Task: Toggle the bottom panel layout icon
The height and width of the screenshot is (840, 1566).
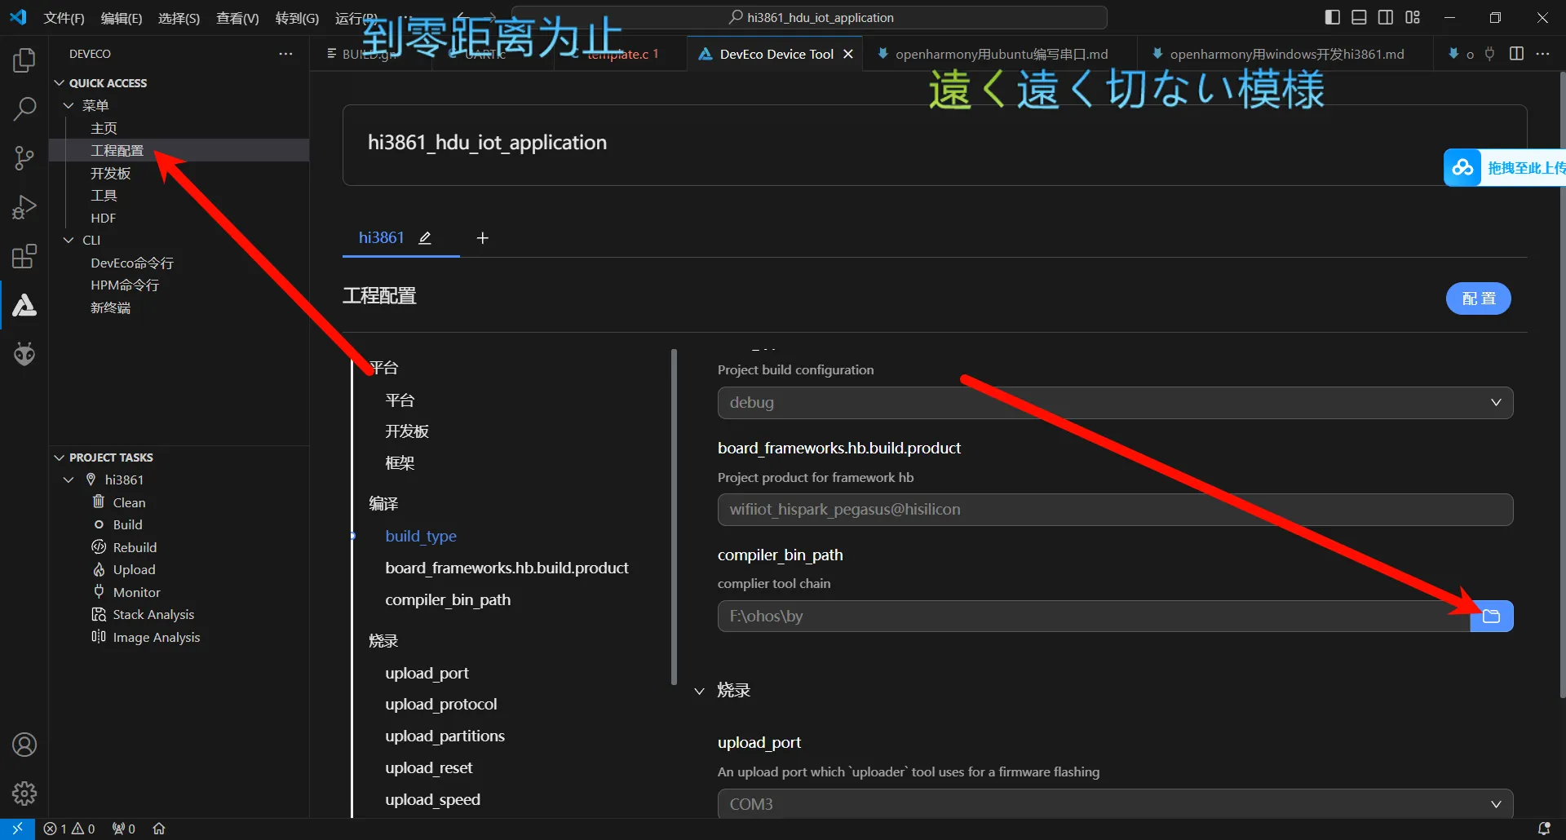Action: point(1359,17)
